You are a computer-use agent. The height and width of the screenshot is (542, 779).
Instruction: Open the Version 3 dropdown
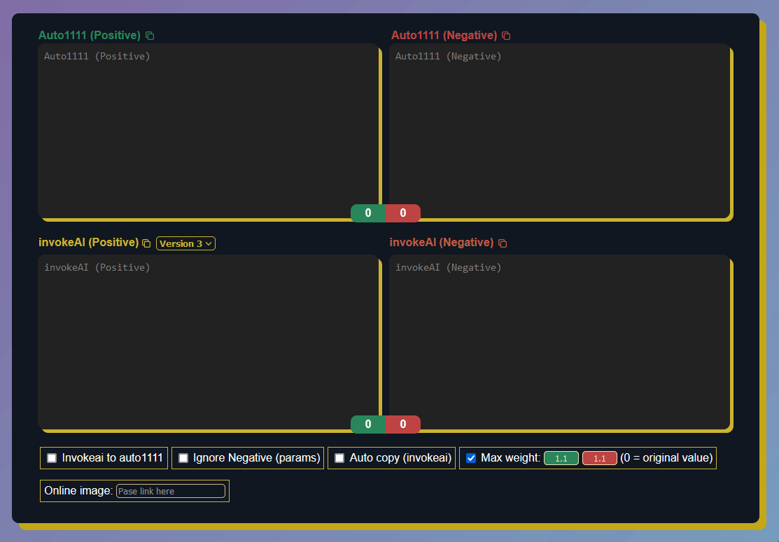[x=185, y=243]
